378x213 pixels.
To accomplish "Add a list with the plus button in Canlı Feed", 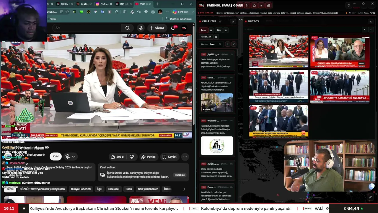I will 227,44.
